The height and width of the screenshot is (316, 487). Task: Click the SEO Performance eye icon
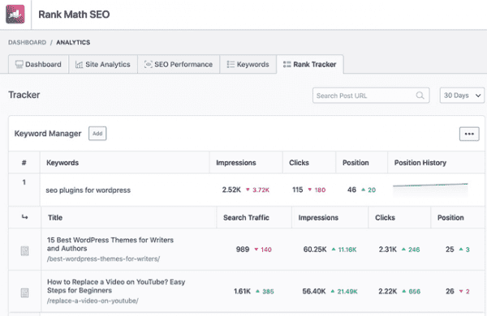click(x=149, y=64)
